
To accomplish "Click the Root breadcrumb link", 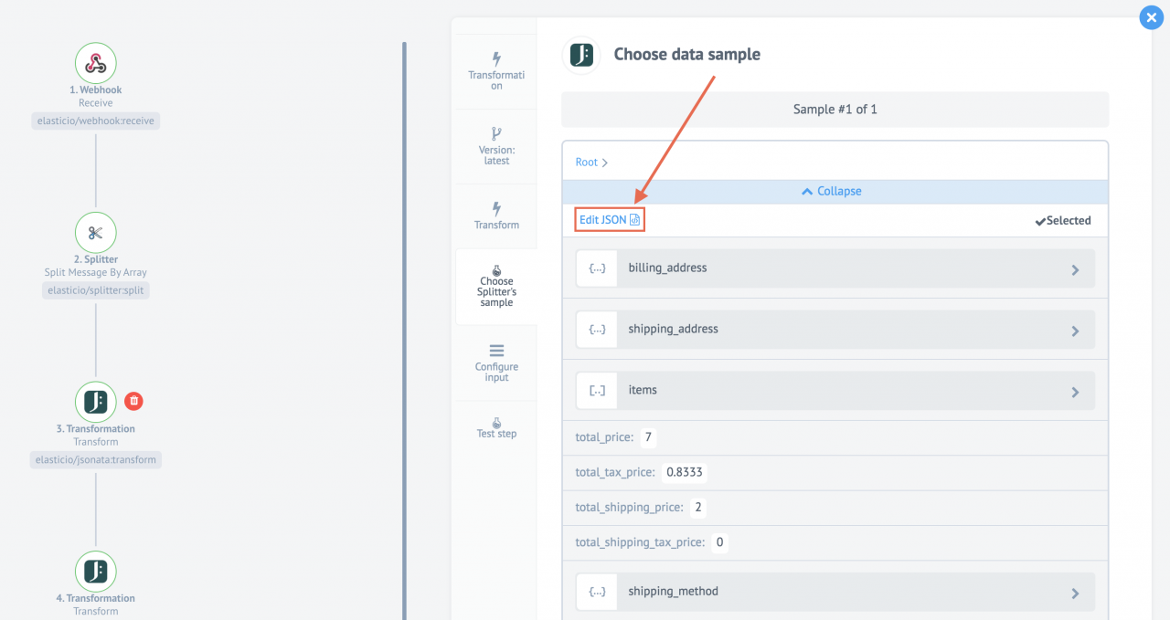I will click(586, 163).
